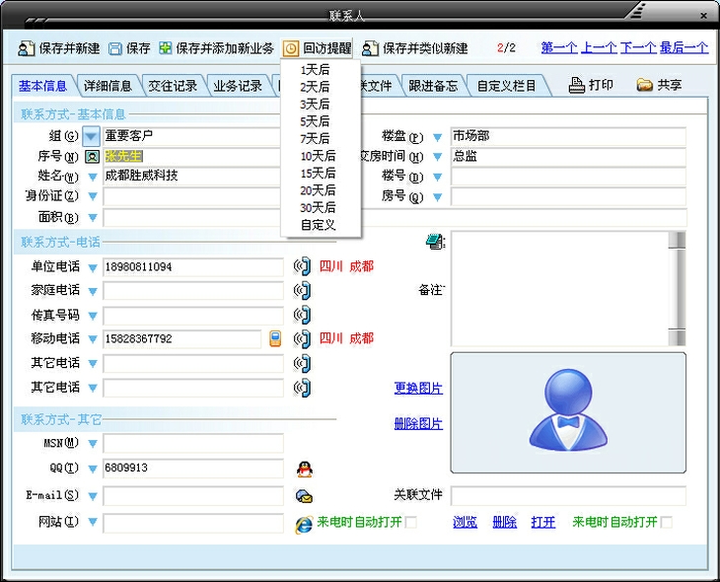720x582 pixels.
Task: Click the 打印 printer icon
Action: coord(577,85)
